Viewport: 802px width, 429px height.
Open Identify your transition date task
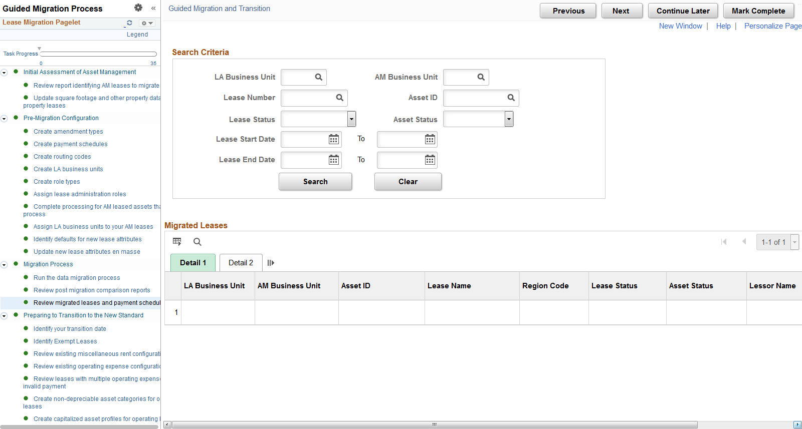pos(70,329)
